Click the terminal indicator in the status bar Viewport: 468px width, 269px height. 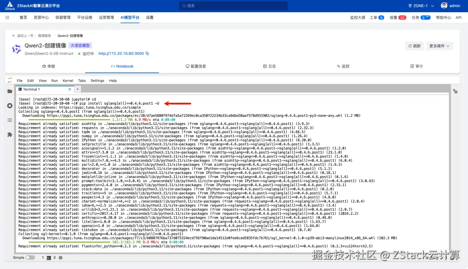click(49, 257)
